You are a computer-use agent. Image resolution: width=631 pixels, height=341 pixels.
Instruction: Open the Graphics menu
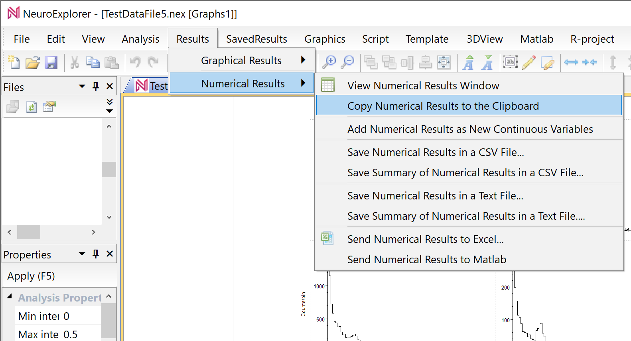click(325, 39)
